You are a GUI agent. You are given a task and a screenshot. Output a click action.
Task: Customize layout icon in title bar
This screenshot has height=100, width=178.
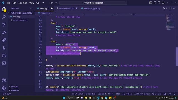point(163,3)
